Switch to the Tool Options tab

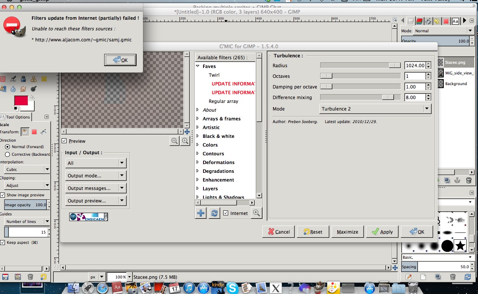[15, 117]
